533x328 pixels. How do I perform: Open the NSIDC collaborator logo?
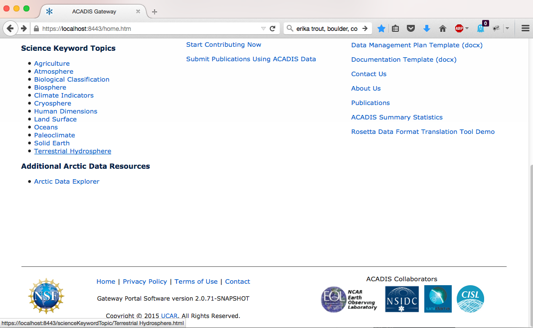[x=402, y=299]
